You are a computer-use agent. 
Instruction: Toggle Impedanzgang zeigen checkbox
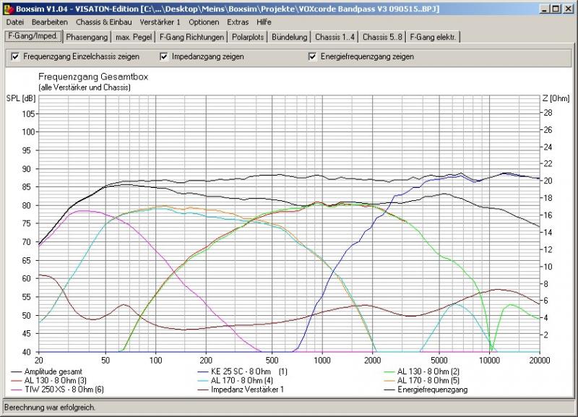tap(164, 56)
